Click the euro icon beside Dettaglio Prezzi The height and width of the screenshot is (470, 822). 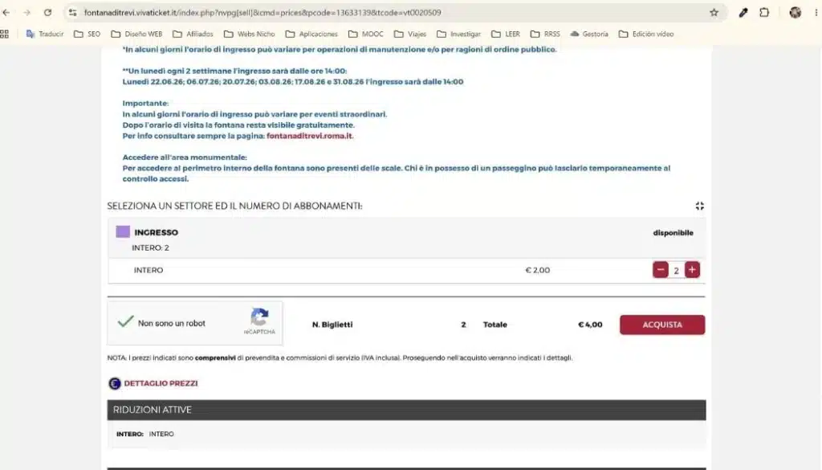click(x=114, y=383)
